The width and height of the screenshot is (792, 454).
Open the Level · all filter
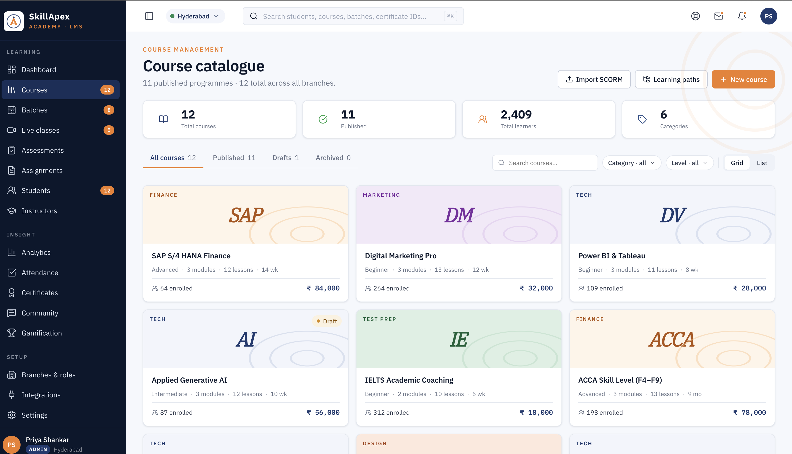pyautogui.click(x=689, y=163)
